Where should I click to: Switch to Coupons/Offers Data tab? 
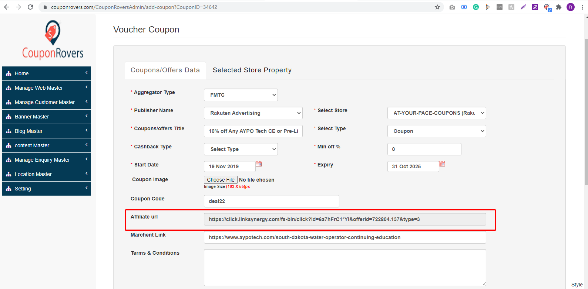(x=165, y=70)
